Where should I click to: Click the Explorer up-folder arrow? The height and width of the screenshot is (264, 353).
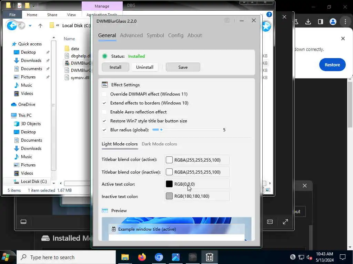click(40, 26)
